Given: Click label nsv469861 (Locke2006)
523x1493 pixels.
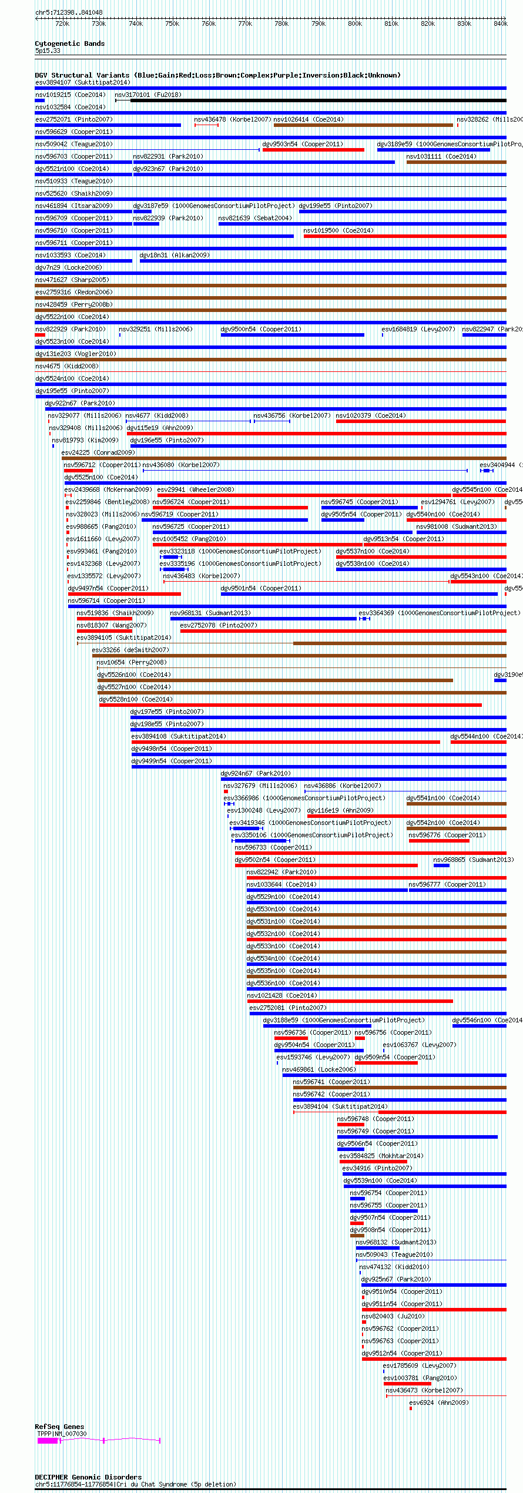Looking at the screenshot, I should 319,1069.
